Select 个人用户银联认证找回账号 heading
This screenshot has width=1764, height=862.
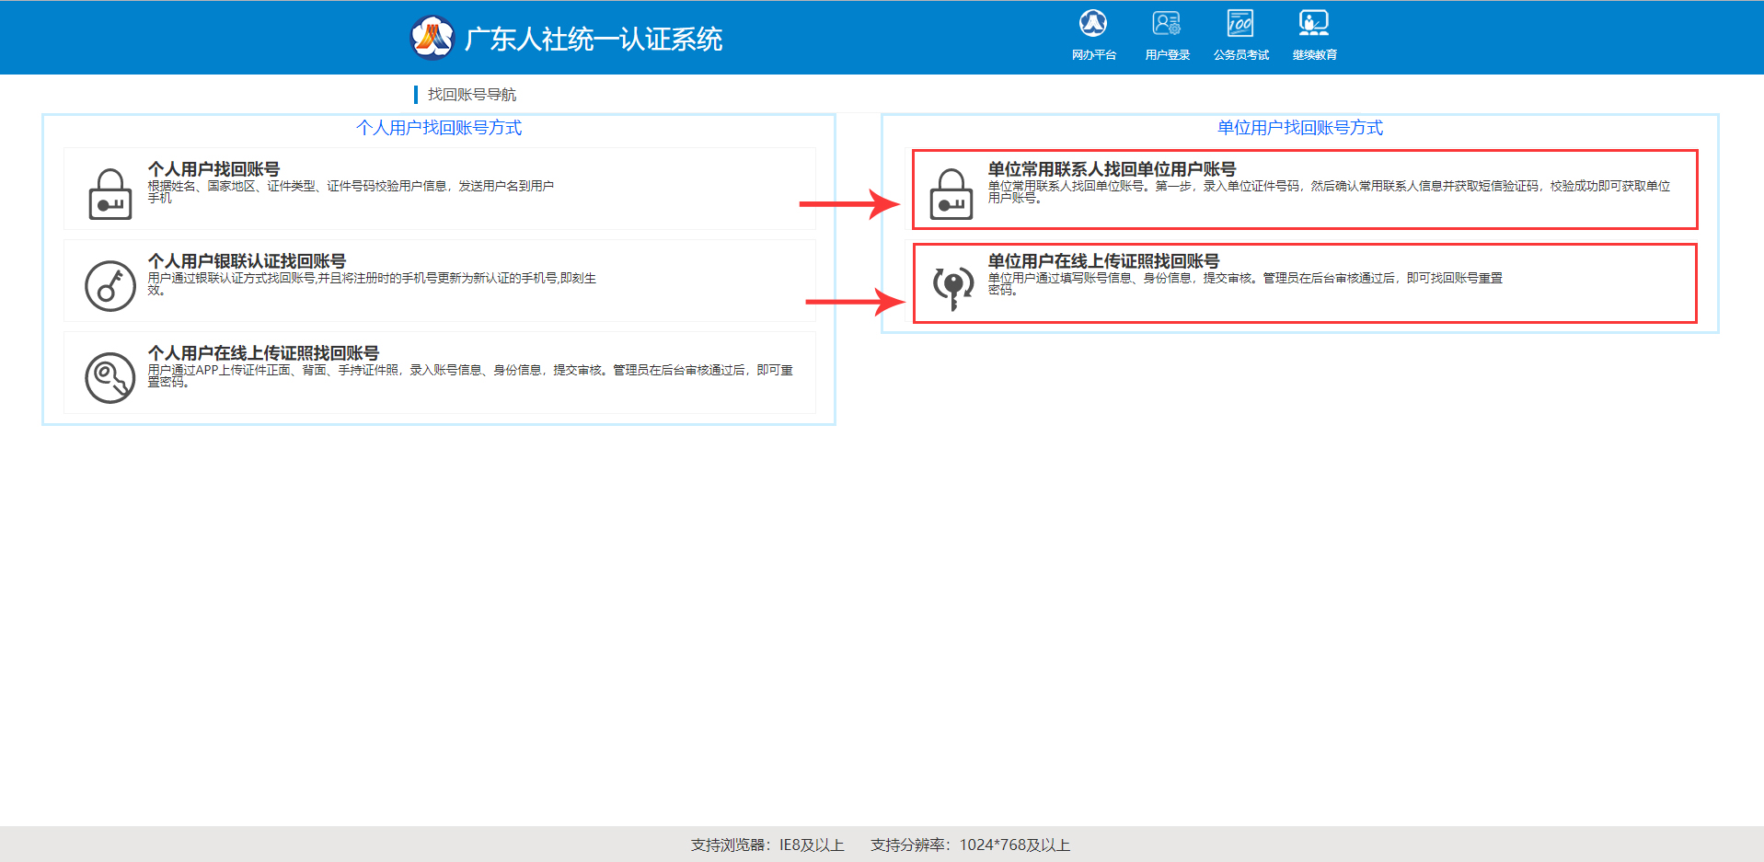pyautogui.click(x=247, y=261)
